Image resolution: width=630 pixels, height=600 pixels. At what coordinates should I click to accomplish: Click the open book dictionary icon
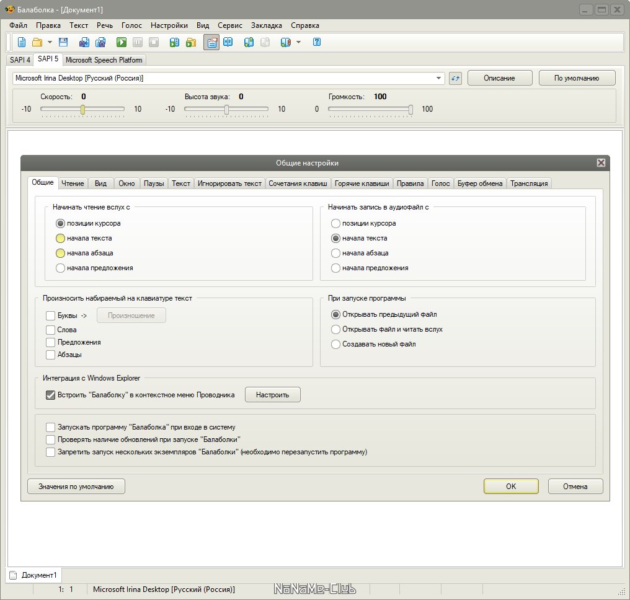pyautogui.click(x=228, y=42)
